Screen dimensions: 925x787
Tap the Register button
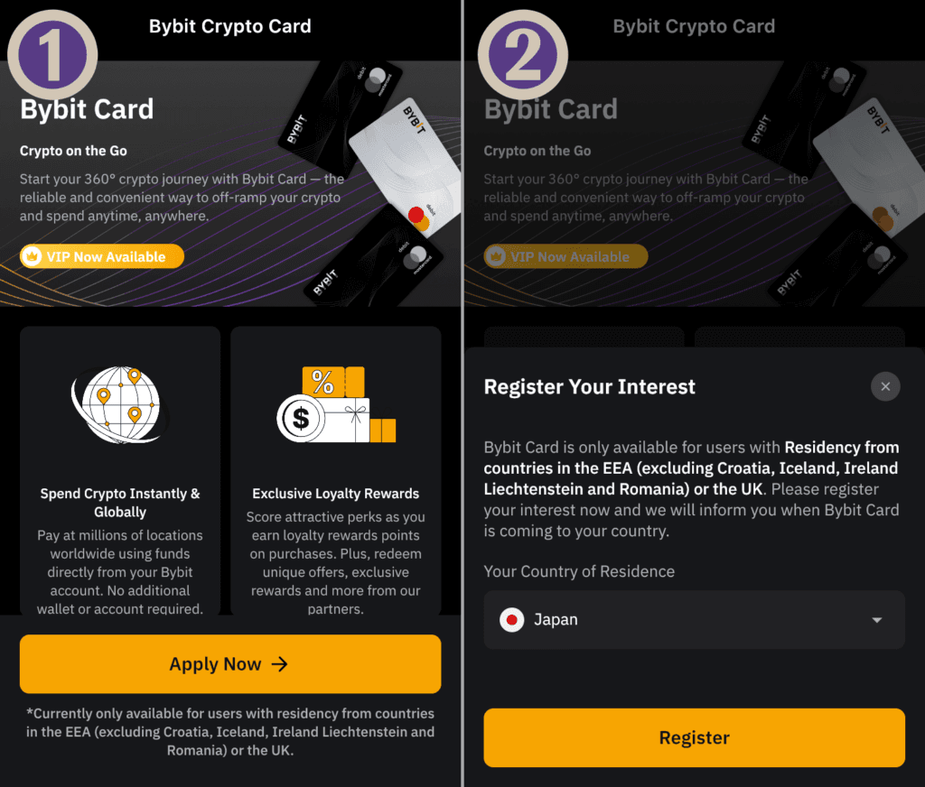[x=694, y=737]
